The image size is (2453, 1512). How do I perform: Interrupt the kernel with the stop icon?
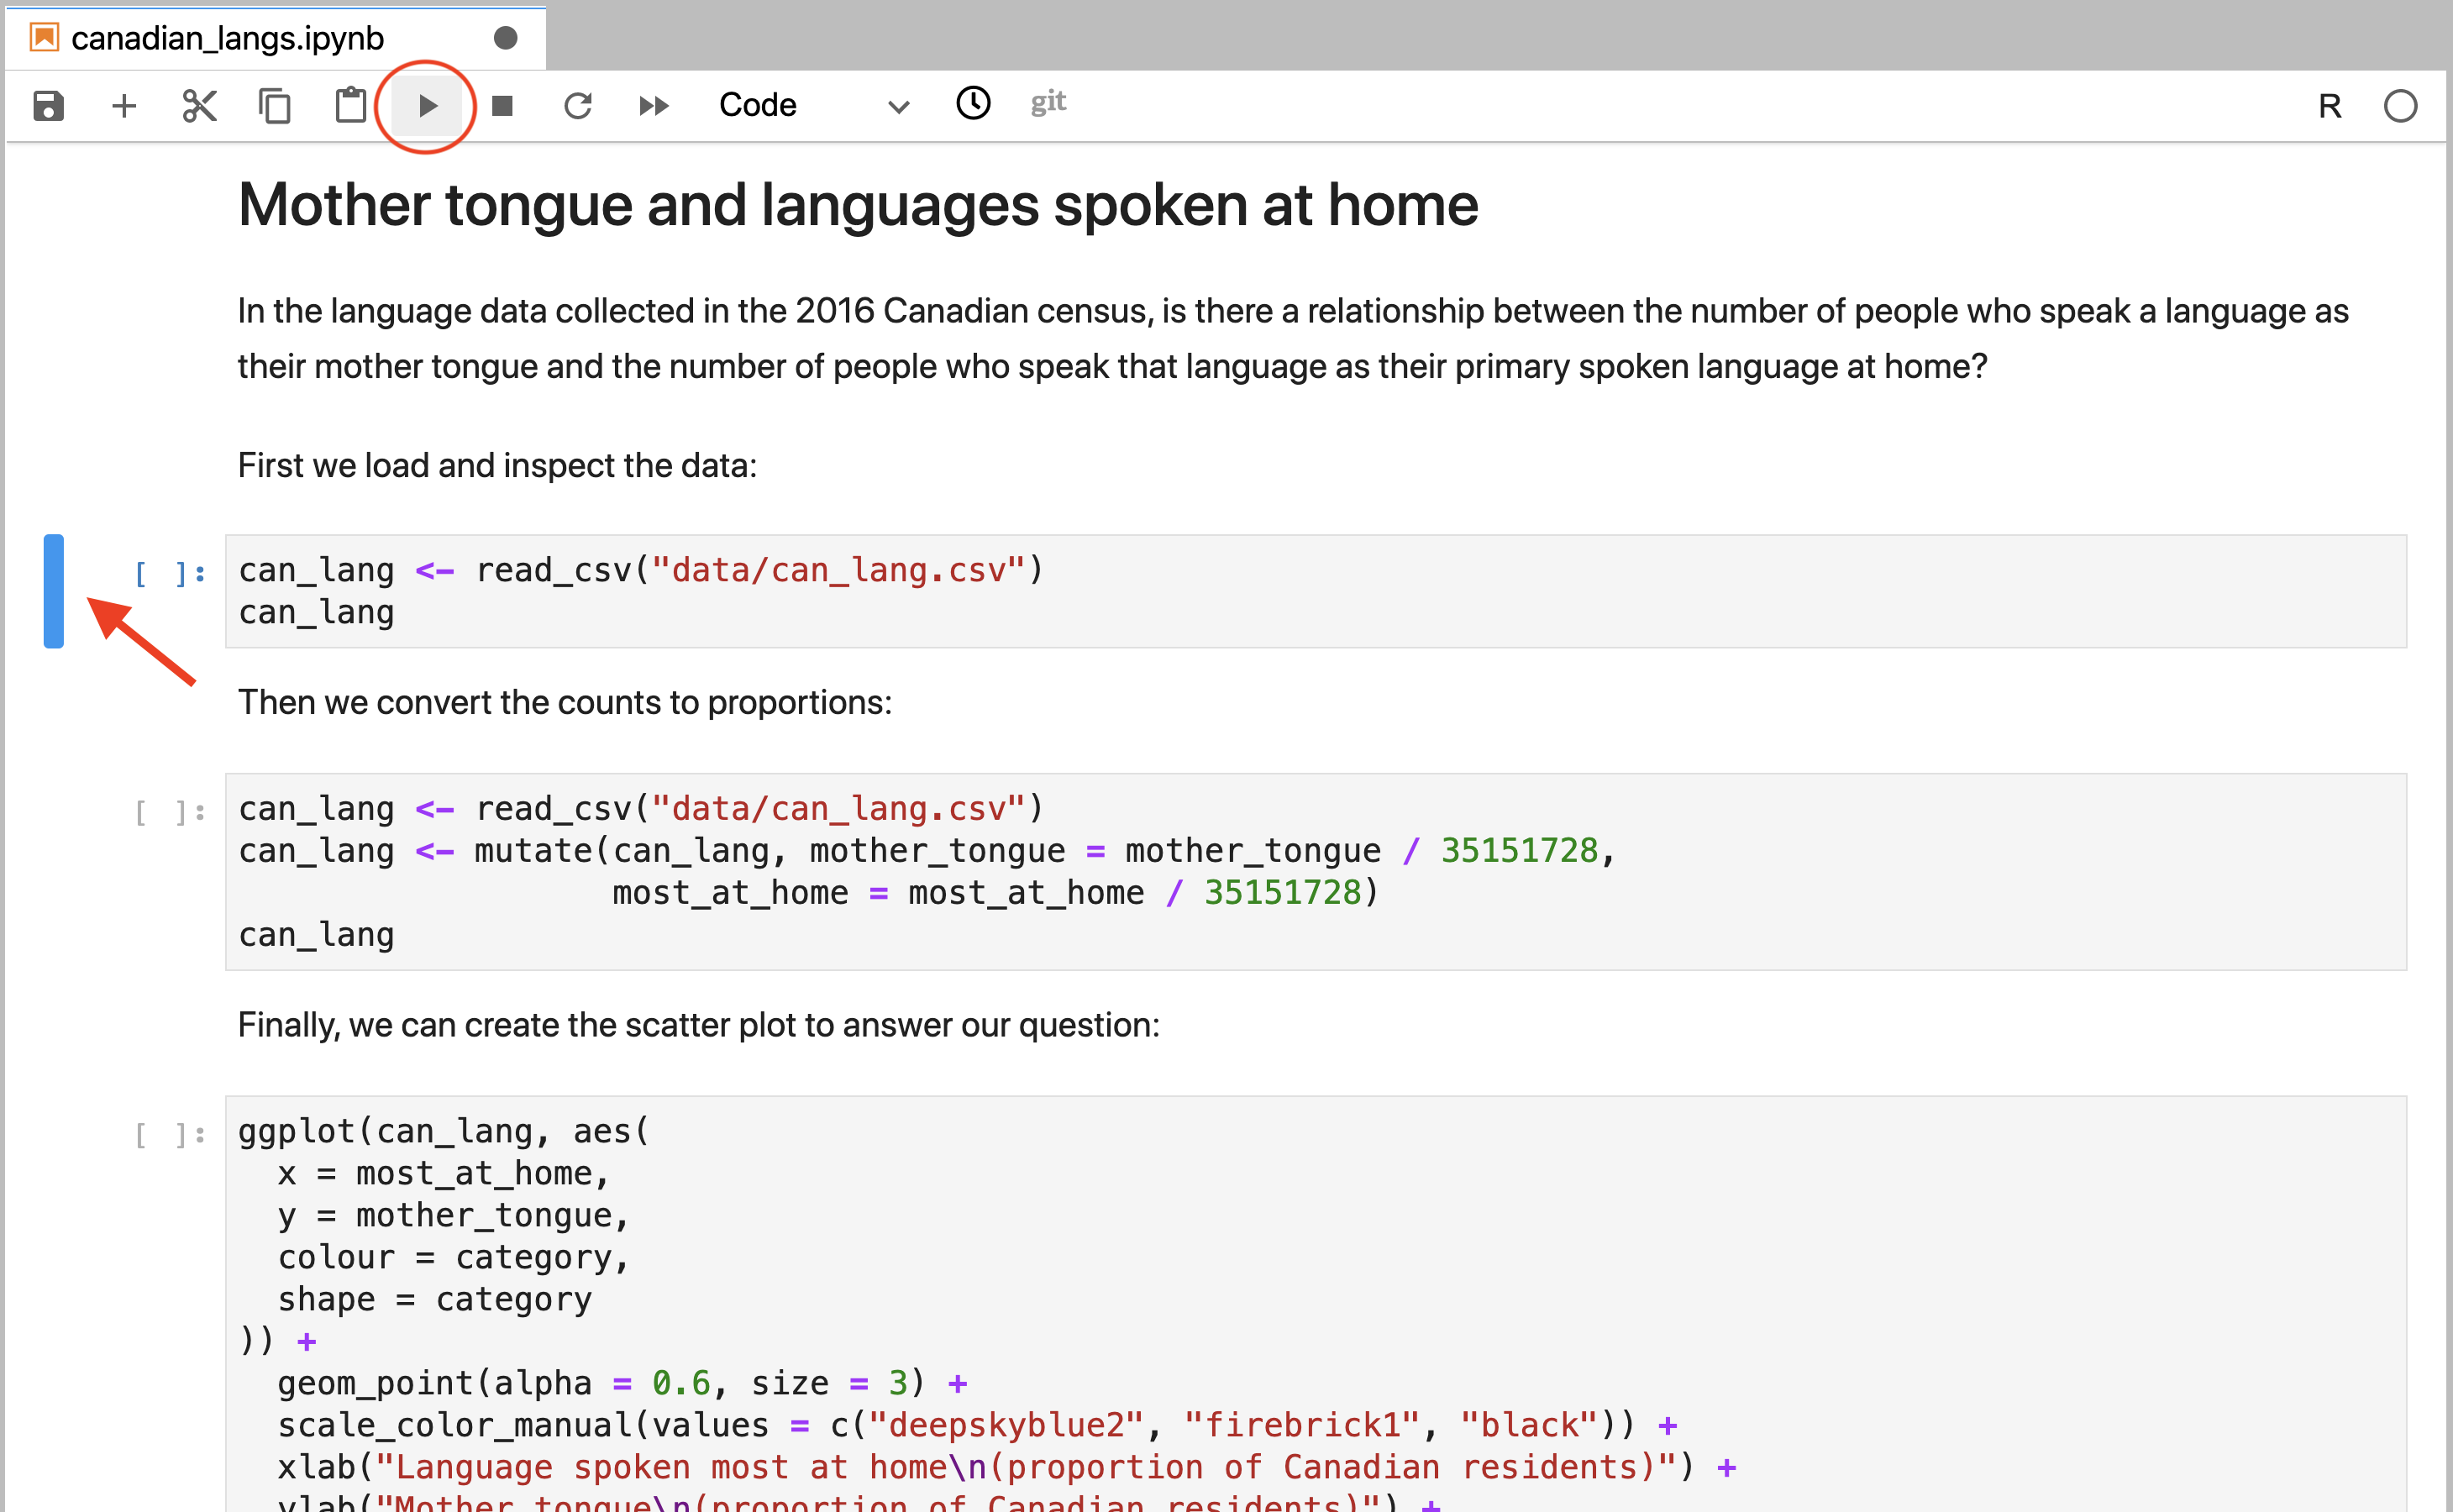[x=503, y=105]
